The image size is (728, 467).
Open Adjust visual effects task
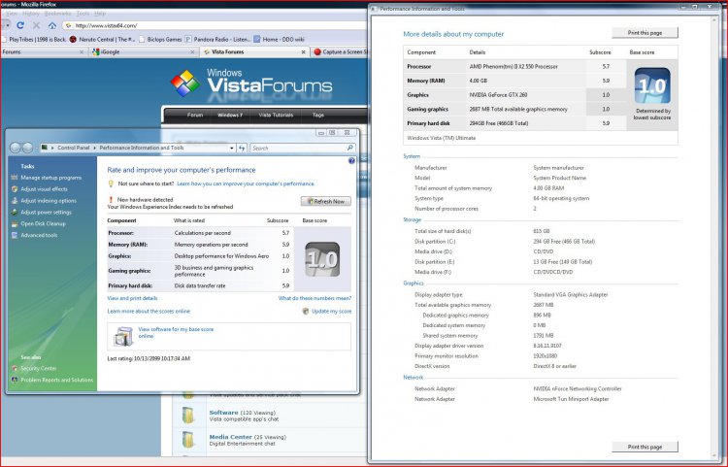[x=44, y=189]
